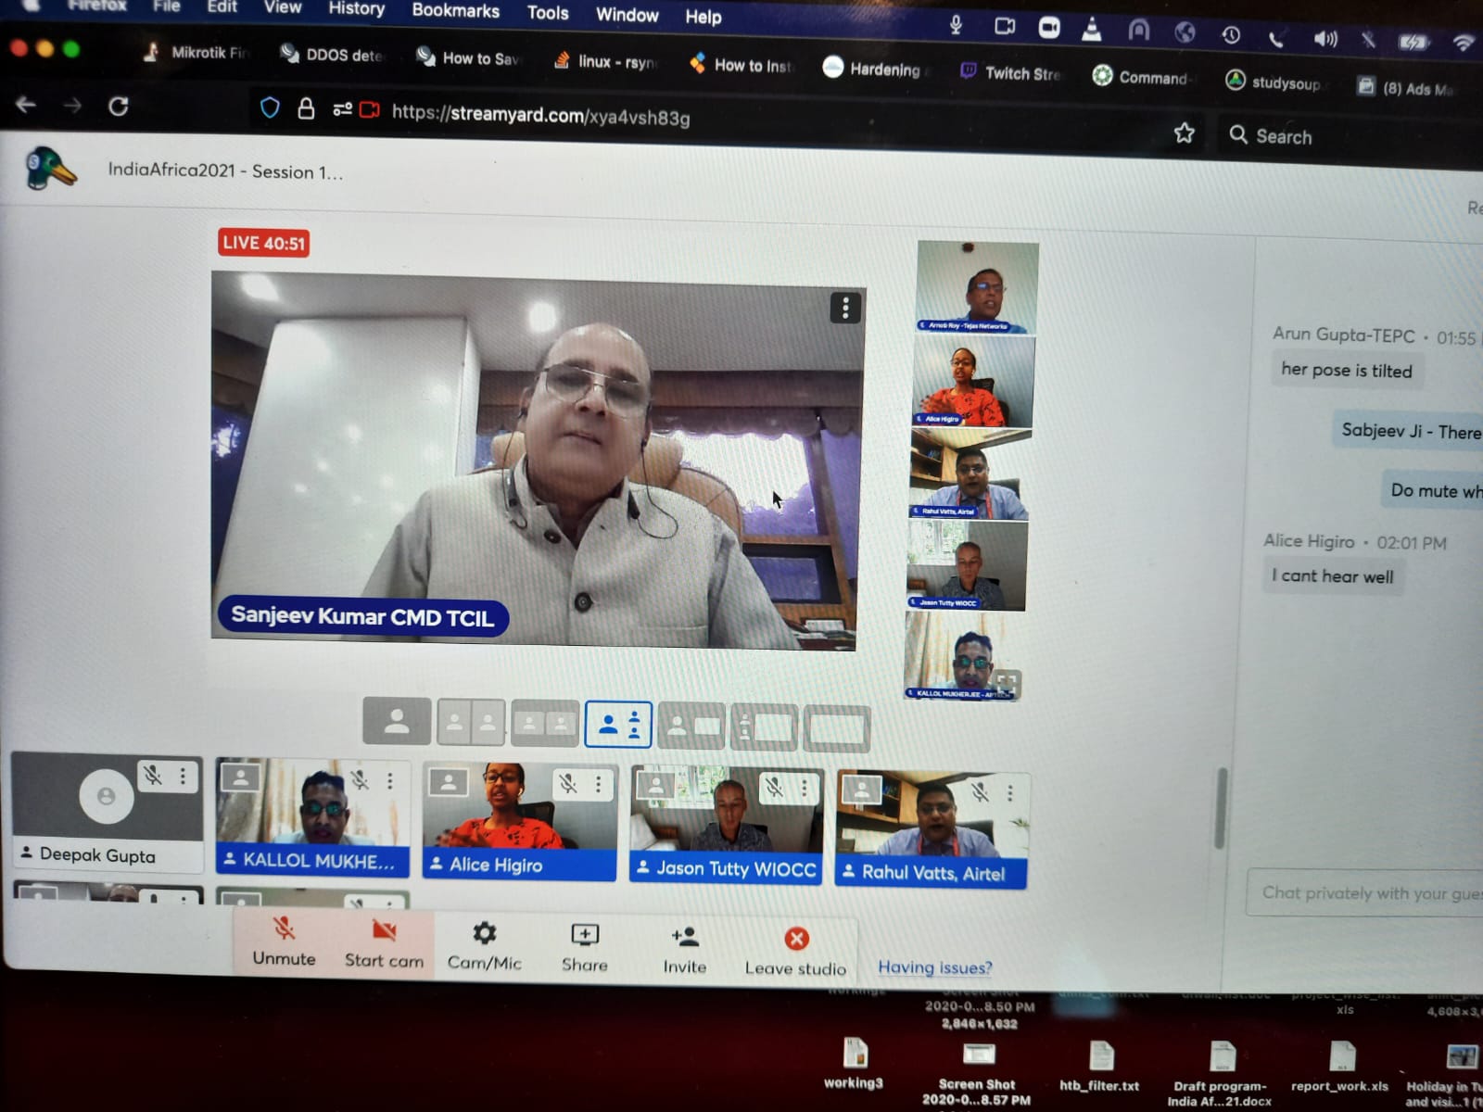Reload the page in Firefox
Screen dimensions: 1483x1112
click(119, 107)
